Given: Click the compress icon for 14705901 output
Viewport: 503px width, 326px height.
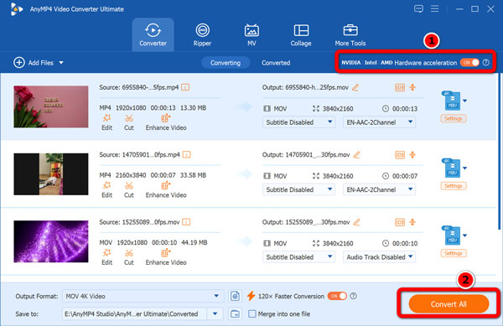Looking at the screenshot, I should [x=412, y=154].
